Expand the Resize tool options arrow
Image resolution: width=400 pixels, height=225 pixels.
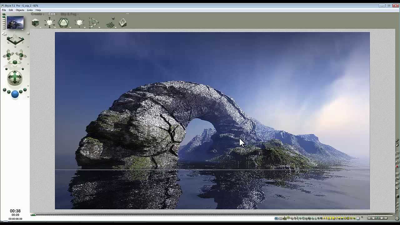point(55,27)
